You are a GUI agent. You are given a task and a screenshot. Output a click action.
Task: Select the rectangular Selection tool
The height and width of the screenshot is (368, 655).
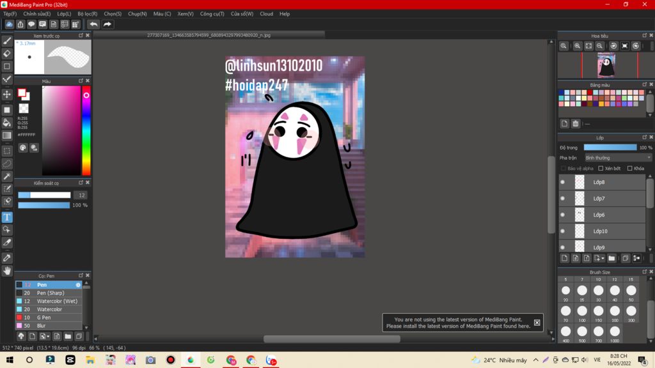[x=7, y=151]
